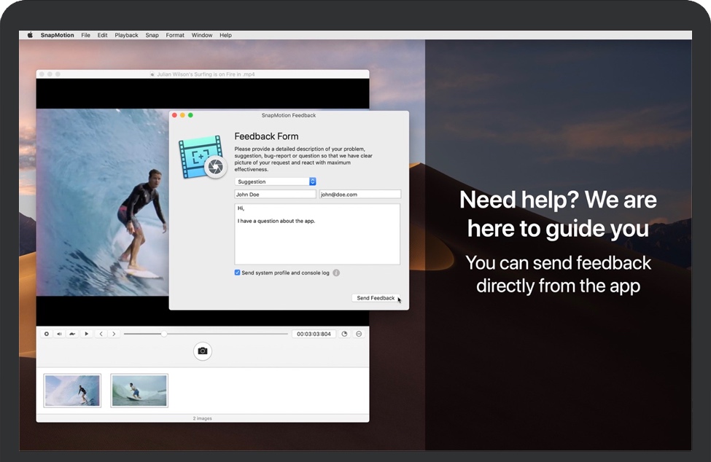Click the record circle icon in toolbar
711x462 pixels.
tap(47, 334)
